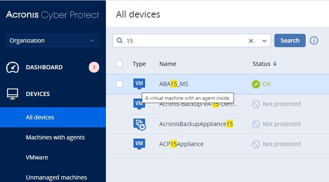The width and height of the screenshot is (329, 182).
Task: Click the Not protected icon for AcronisBackupAppliance15
Action: (x=256, y=124)
